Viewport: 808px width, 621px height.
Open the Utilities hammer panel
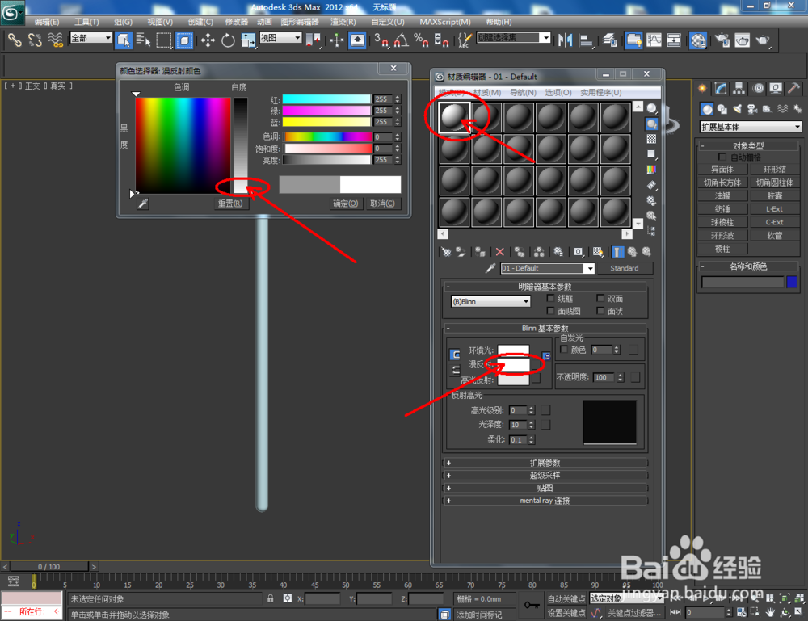click(793, 88)
